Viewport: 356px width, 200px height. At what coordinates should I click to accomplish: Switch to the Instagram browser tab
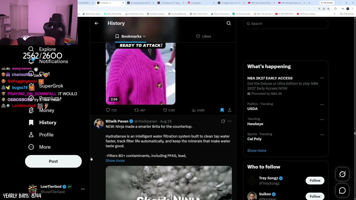[x=201, y=3]
